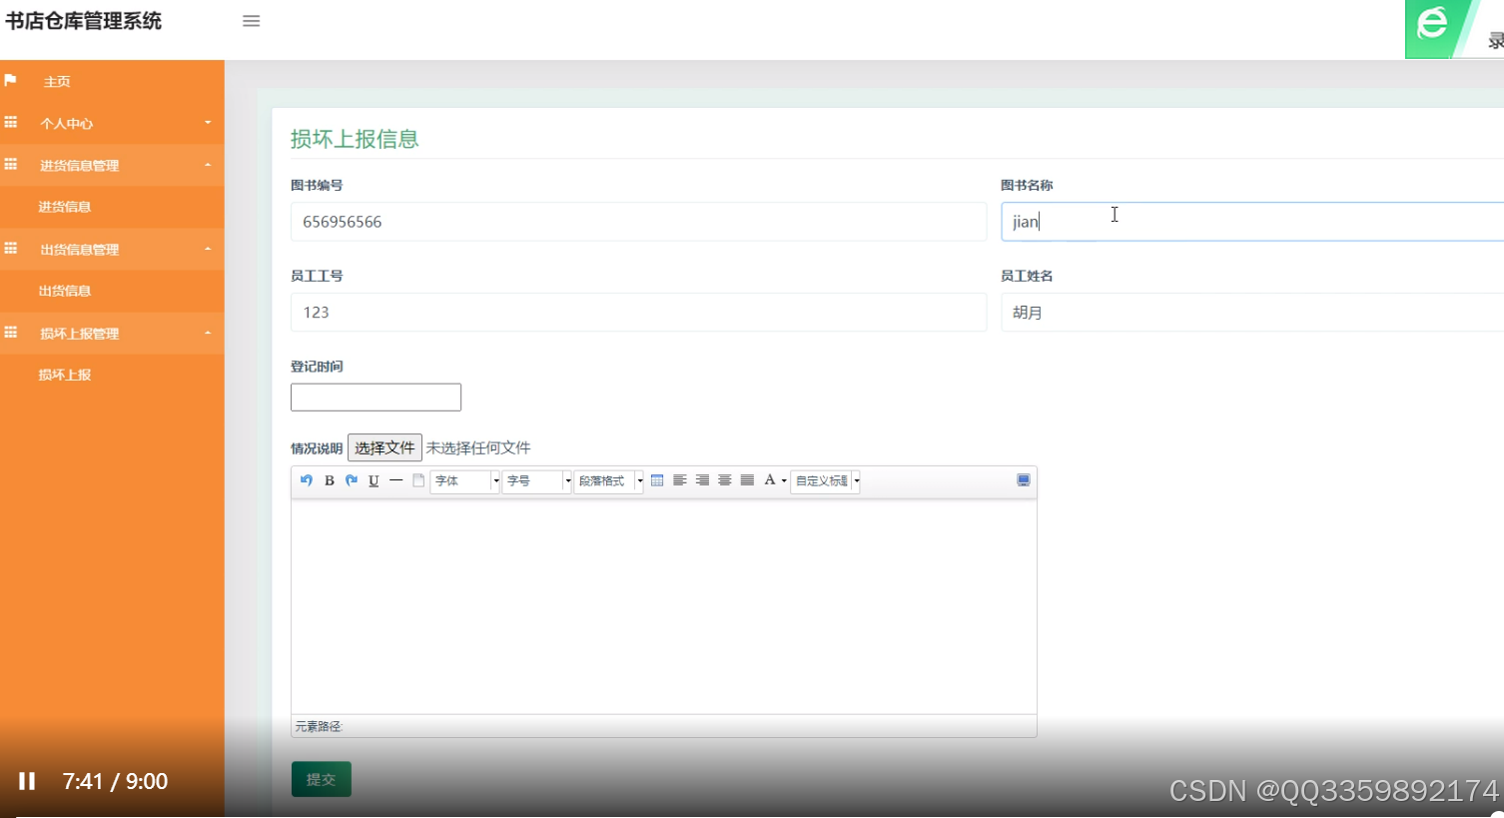Click the redo icon in editor toolbar
Screen dimensions: 1504x818
[352, 480]
